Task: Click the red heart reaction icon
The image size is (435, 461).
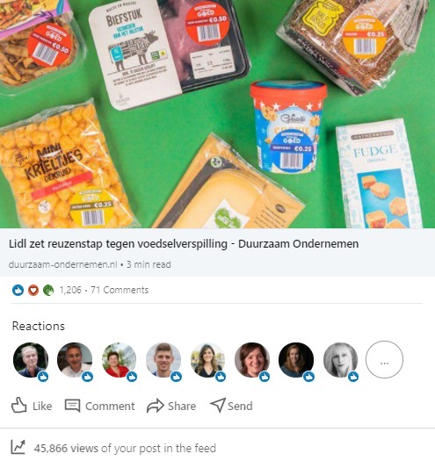Action: point(33,290)
